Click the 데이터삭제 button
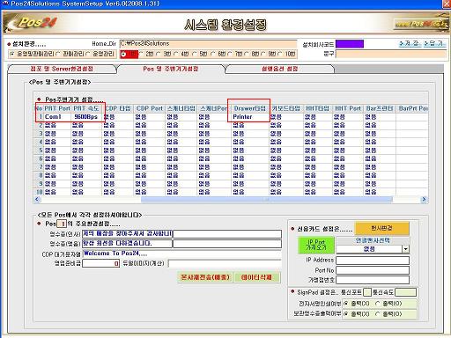The image size is (451, 338). click(x=256, y=277)
